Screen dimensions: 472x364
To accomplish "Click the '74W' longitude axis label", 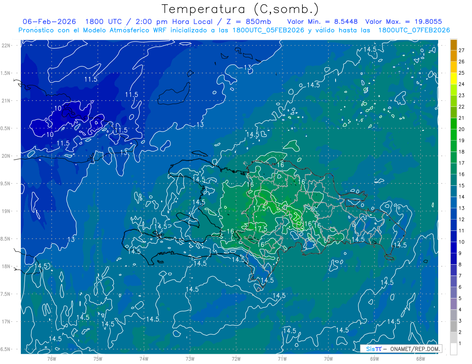I will [144, 359].
